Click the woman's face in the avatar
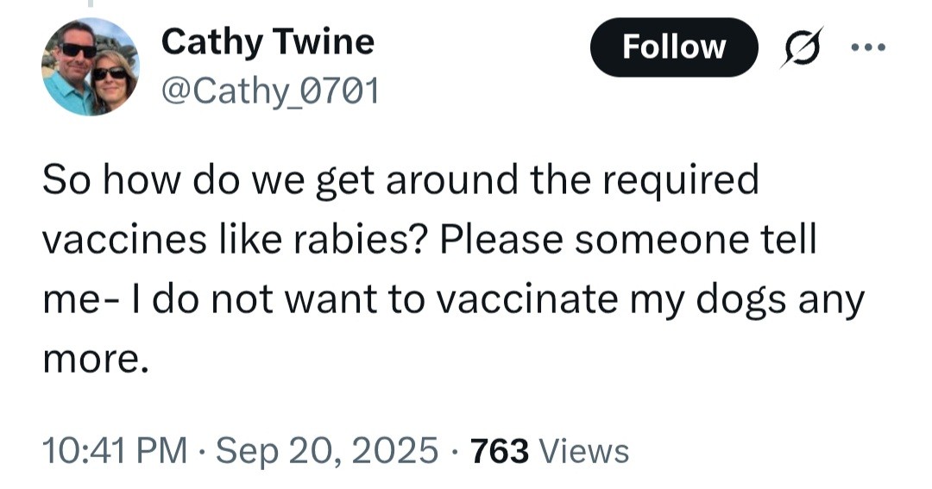Viewport: 932px width, 489px height. pyautogui.click(x=110, y=76)
